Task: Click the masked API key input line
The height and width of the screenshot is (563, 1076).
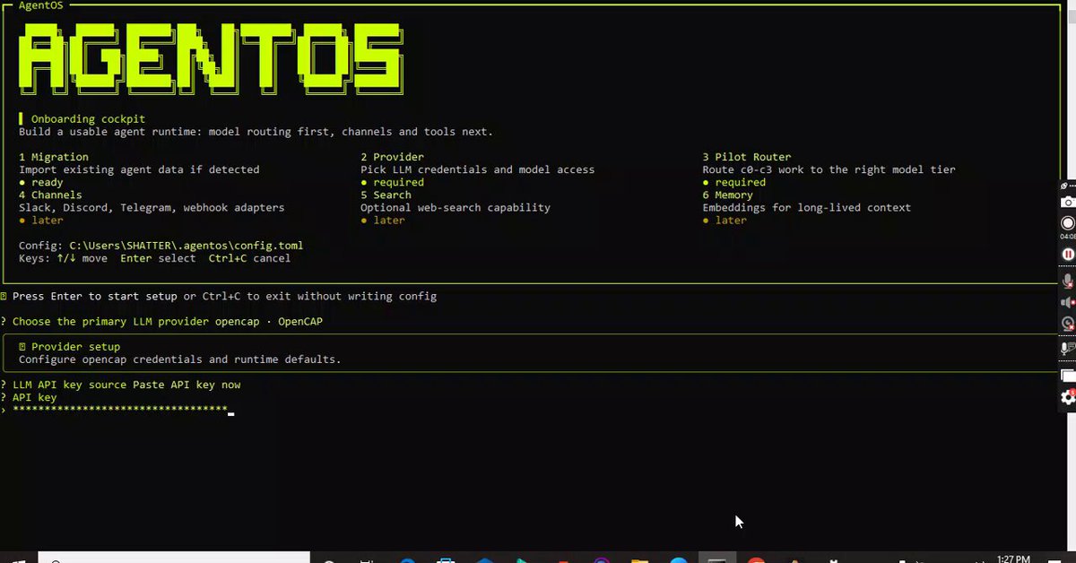Action: point(119,411)
